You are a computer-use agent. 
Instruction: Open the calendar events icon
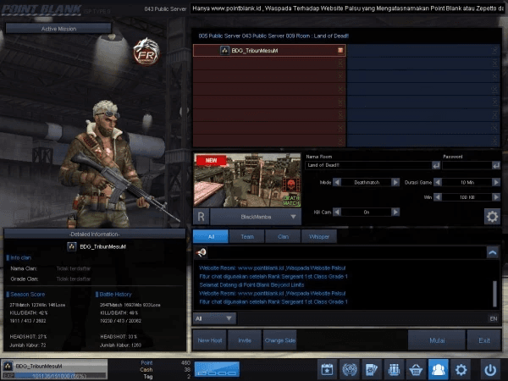tap(326, 369)
